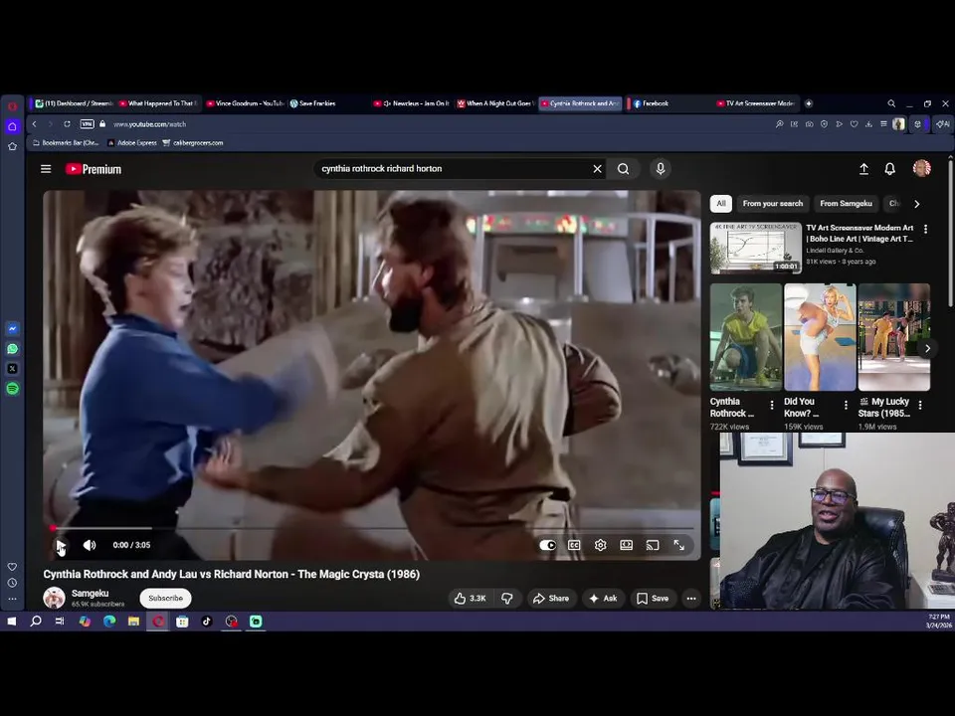955x716 pixels.
Task: Open X Twitter in sidebar
Action: click(13, 369)
